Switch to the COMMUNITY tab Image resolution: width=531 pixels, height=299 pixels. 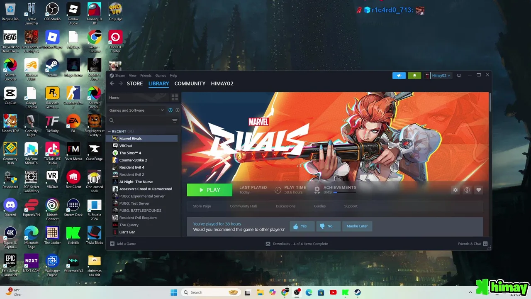190,83
